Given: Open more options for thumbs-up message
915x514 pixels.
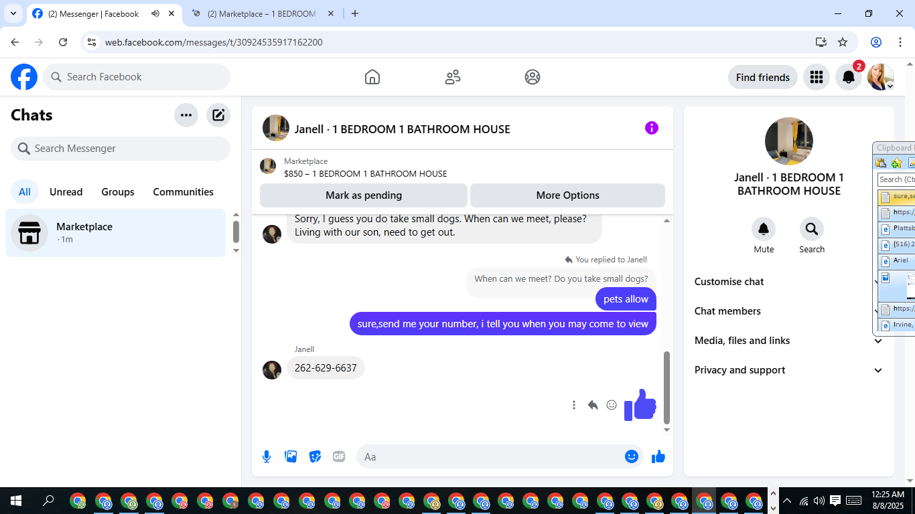Looking at the screenshot, I should tap(574, 405).
